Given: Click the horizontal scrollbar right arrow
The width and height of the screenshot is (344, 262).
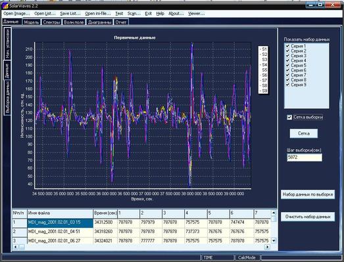Looking at the screenshot, I should click(x=267, y=247).
